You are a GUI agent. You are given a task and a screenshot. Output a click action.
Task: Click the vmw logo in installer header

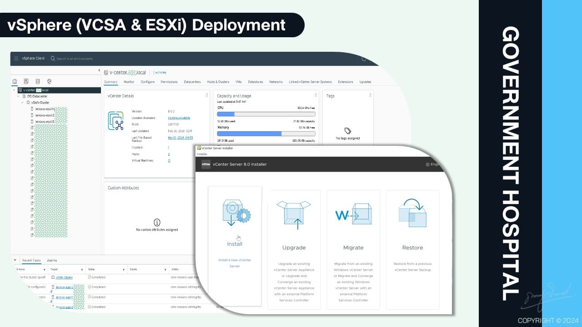coord(206,164)
